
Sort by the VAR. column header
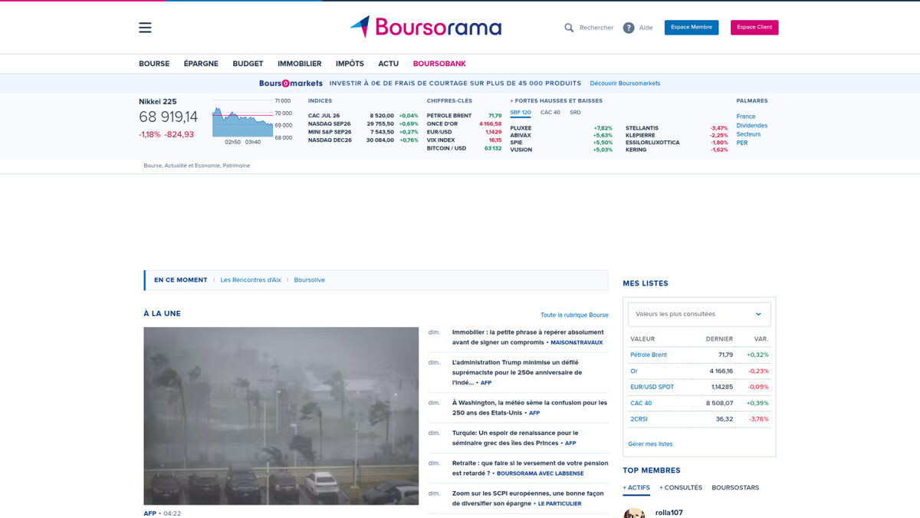pos(761,338)
